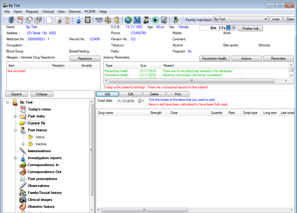Expand the Investigation reports node
Screen dimensions: 297x213
tap(15, 158)
